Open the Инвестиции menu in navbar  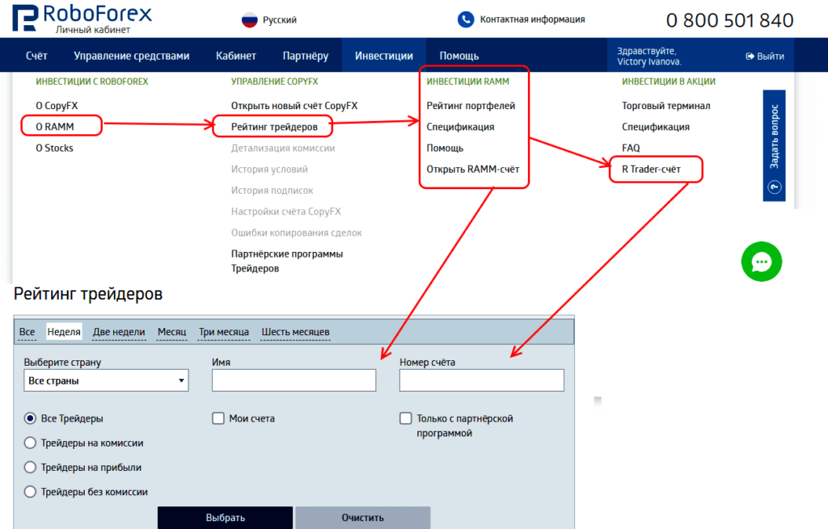point(384,56)
